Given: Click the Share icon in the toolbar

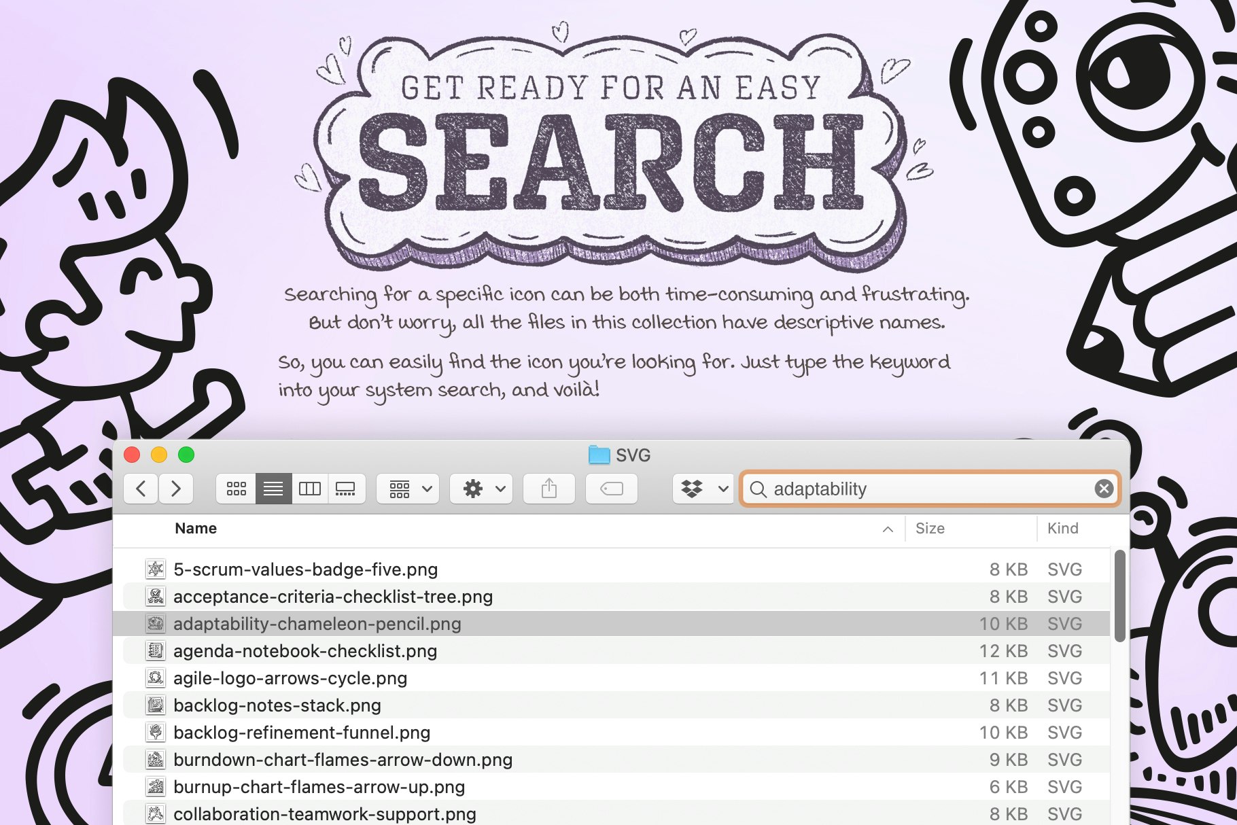Looking at the screenshot, I should pyautogui.click(x=549, y=489).
